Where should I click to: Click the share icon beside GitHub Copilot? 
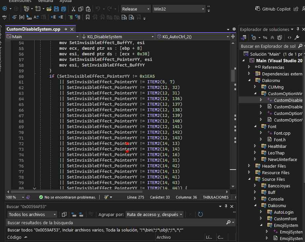(x=296, y=9)
